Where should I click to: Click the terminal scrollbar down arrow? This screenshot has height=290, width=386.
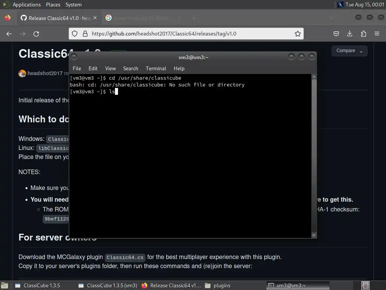[x=314, y=235]
